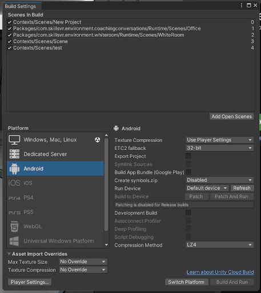This screenshot has width=261, height=293.
Task: Enable the Export Project checkbox
Action: (x=188, y=156)
